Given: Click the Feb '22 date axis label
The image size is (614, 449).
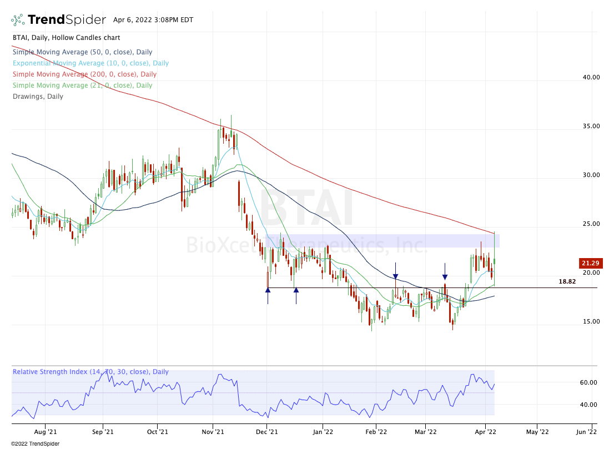Looking at the screenshot, I should tap(376, 432).
